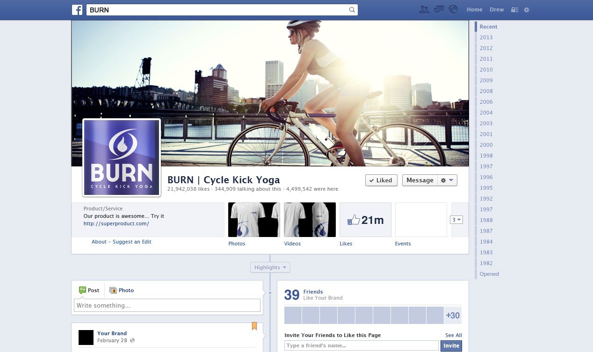Jump to Opened in timeline

click(489, 274)
